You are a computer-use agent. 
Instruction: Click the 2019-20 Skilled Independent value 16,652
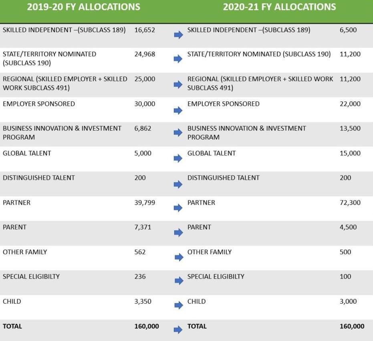coord(145,30)
